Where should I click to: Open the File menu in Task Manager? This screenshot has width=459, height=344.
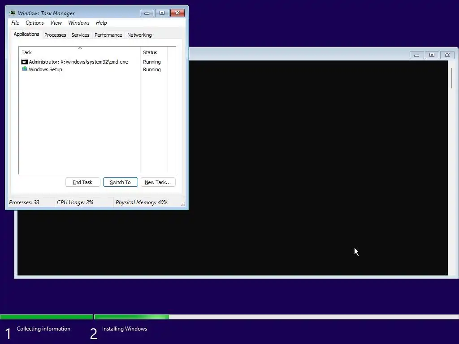point(15,23)
